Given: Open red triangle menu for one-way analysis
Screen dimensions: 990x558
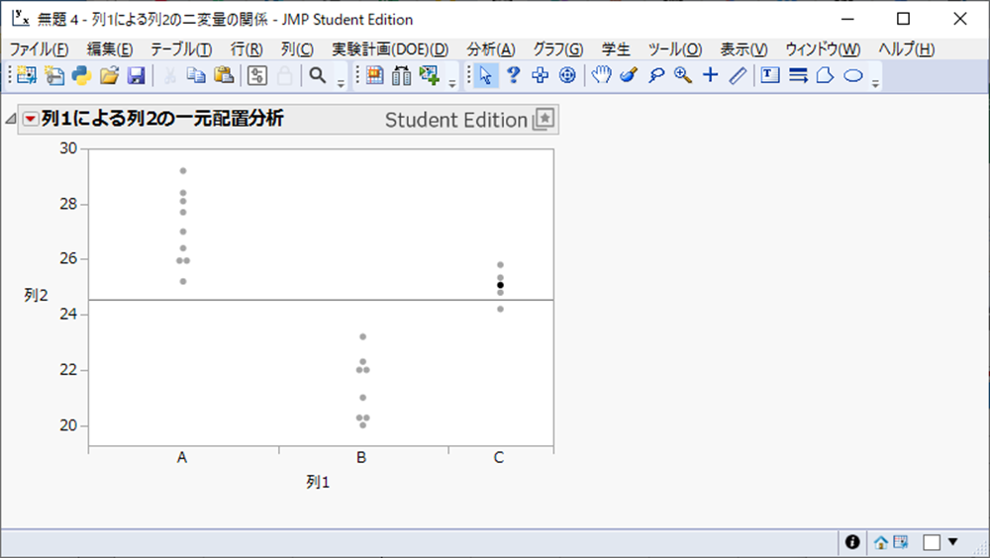Looking at the screenshot, I should [x=31, y=120].
